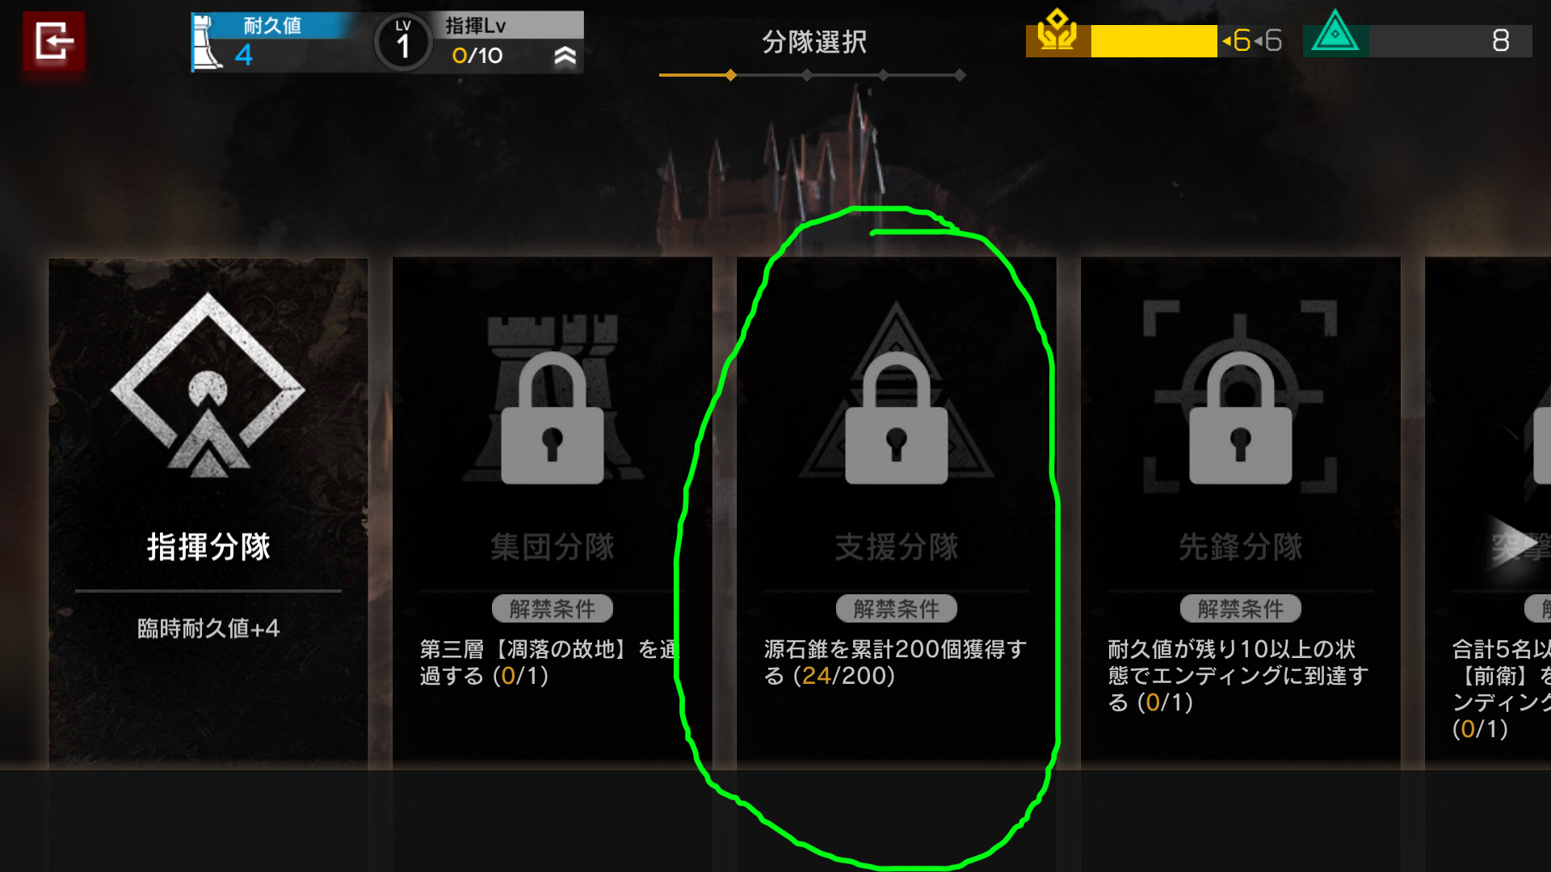The width and height of the screenshot is (1551, 872).
Task: Open 解禁条件 label on 集団分隊
Action: [553, 609]
